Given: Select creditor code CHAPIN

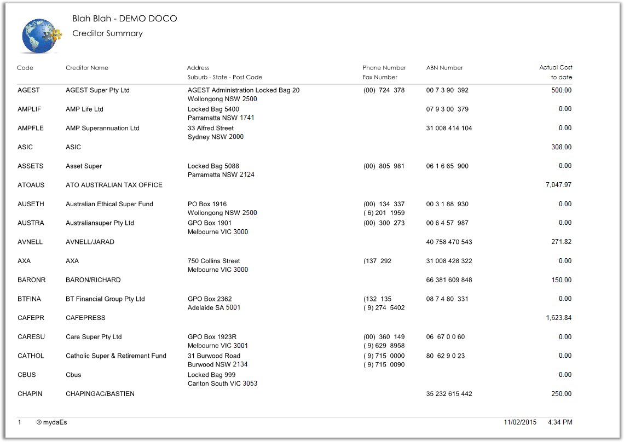Looking at the screenshot, I should click(x=30, y=394).
